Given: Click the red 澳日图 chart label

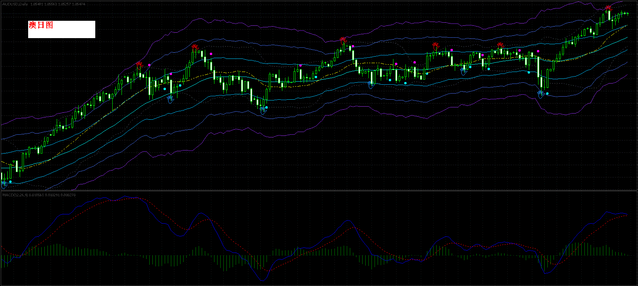Looking at the screenshot, I should [41, 25].
